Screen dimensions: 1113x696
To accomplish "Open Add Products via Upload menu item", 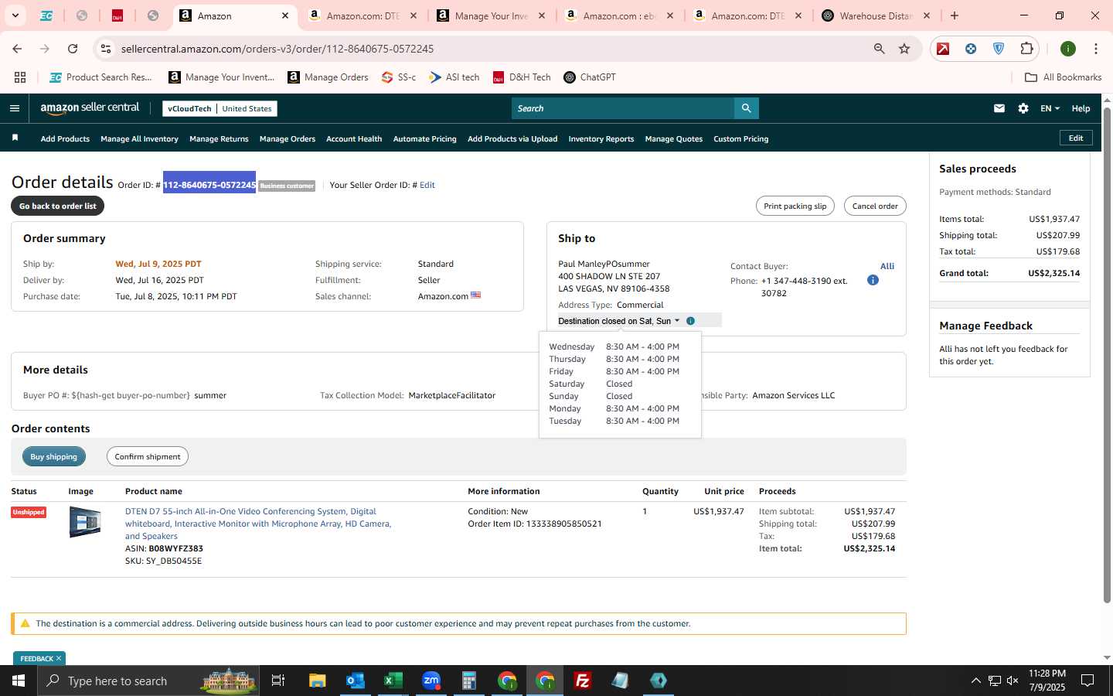I will [x=512, y=139].
